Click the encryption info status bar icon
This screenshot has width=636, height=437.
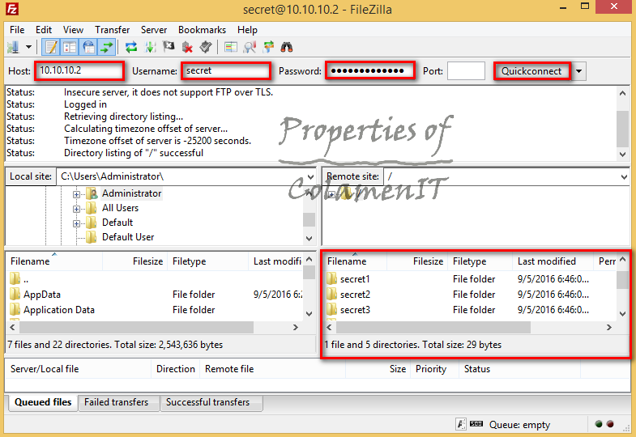(461, 424)
